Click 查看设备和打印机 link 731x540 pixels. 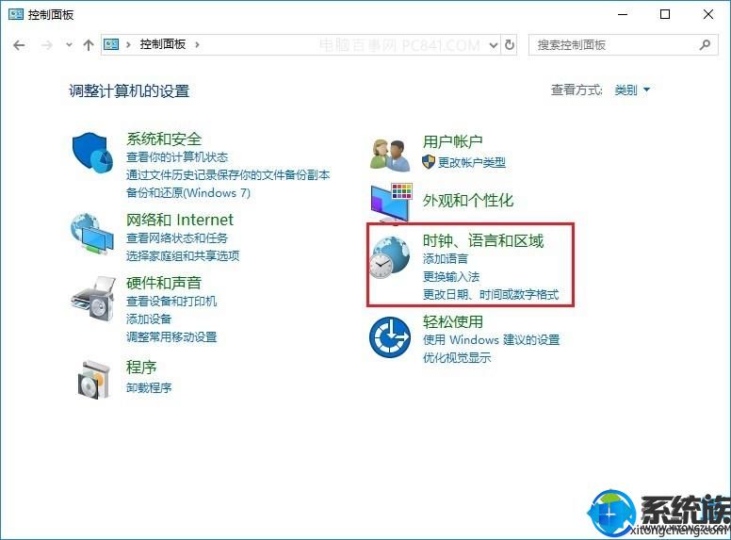tap(171, 302)
